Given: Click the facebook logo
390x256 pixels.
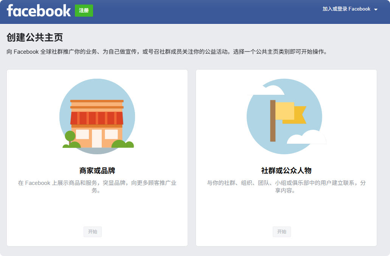Looking at the screenshot, I should pos(39,11).
